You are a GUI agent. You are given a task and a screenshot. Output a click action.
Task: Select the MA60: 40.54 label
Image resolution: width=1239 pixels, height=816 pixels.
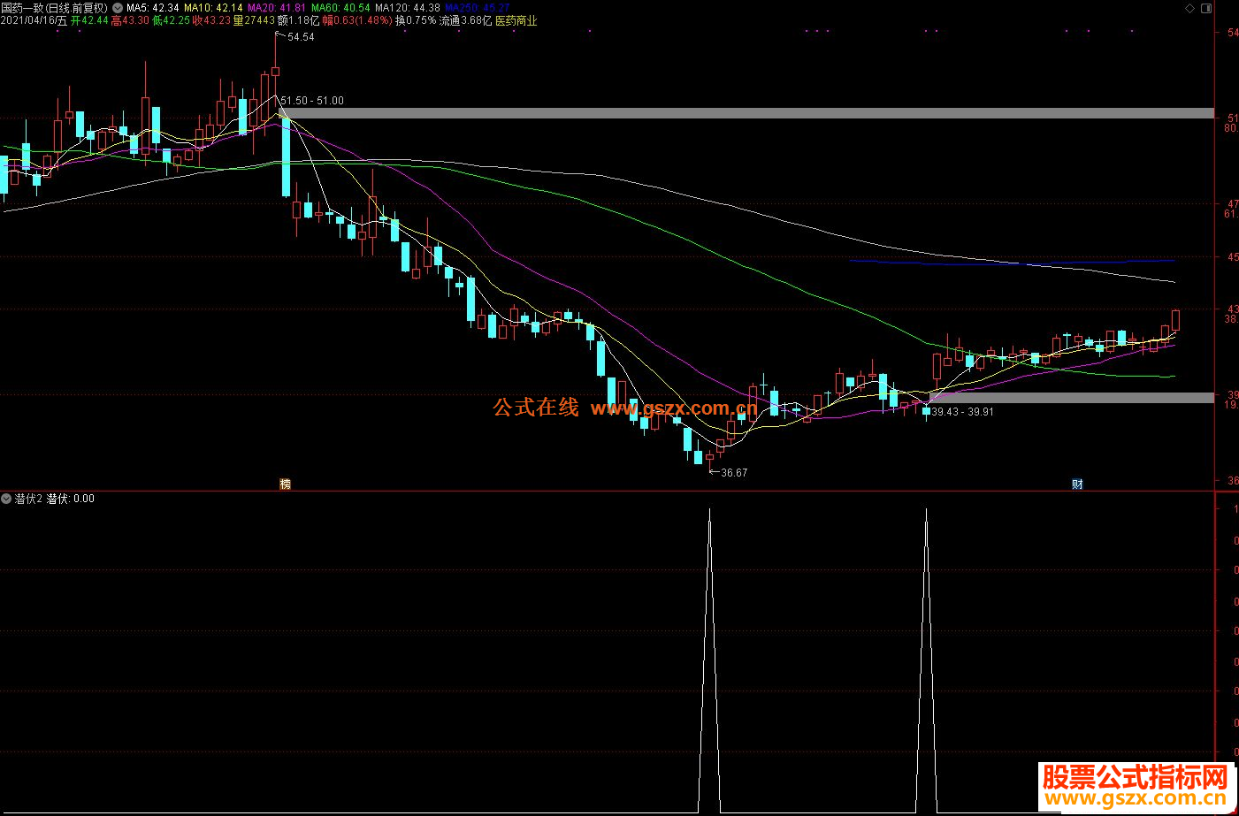(x=340, y=8)
